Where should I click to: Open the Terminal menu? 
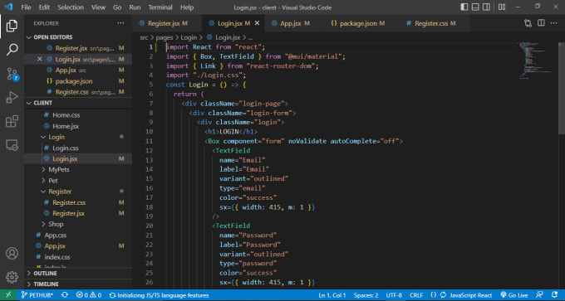160,7
